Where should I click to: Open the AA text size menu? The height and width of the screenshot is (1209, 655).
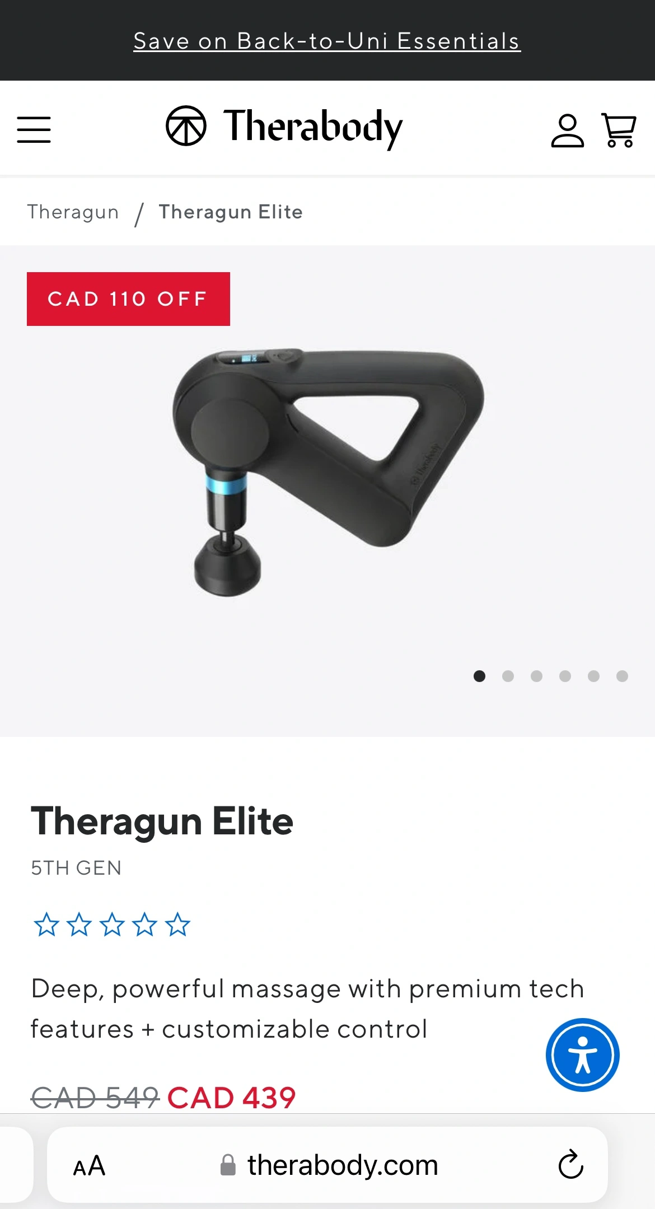click(89, 1166)
